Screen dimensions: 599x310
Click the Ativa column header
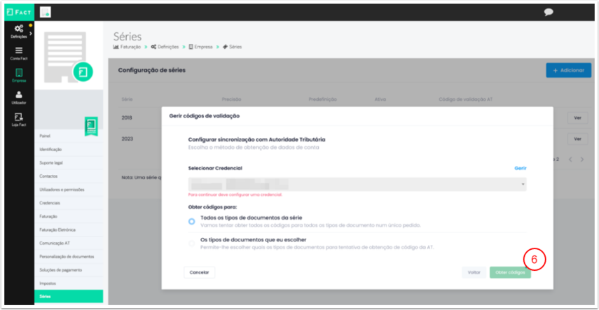coord(380,99)
